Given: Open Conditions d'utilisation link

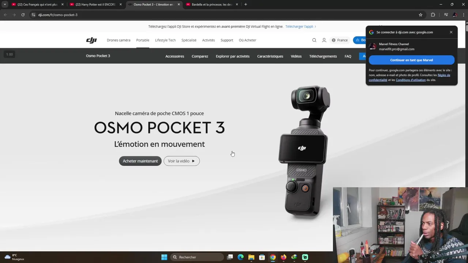Looking at the screenshot, I should [x=411, y=80].
